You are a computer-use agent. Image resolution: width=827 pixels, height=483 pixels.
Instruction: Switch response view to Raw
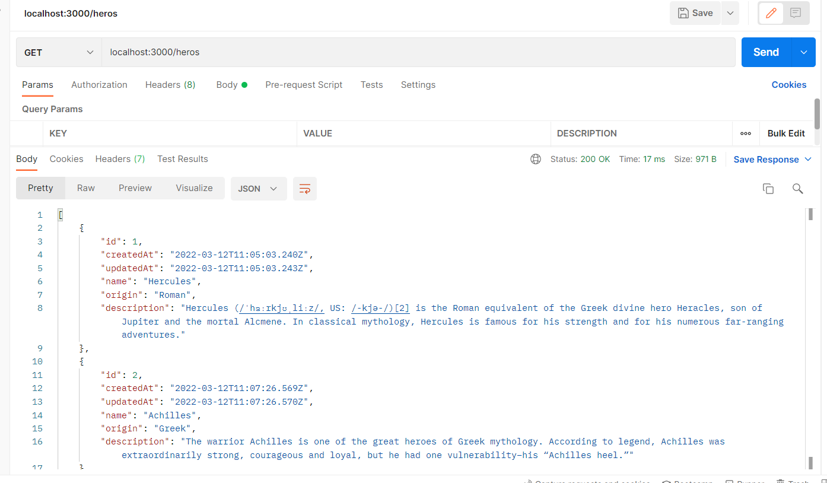[x=85, y=188]
